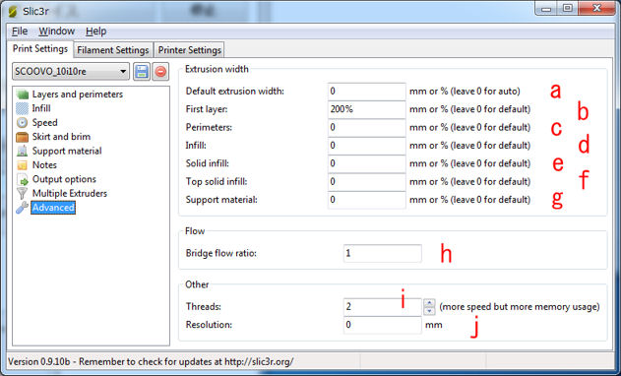621x376 pixels.
Task: Switch to the Printer Settings tab
Action: click(189, 50)
